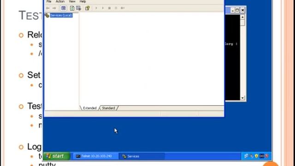
Task: Activate the Services taskbar button
Action: coord(142,156)
